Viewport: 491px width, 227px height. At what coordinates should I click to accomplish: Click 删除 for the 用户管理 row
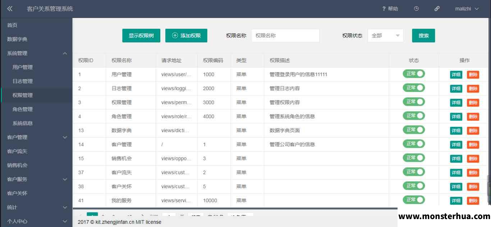473,75
